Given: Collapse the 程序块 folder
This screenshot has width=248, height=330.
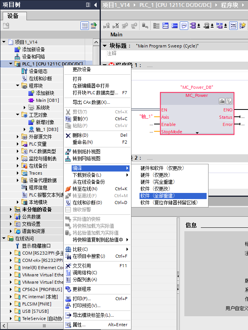Looking at the screenshot, I should pyautogui.click(x=18, y=85).
